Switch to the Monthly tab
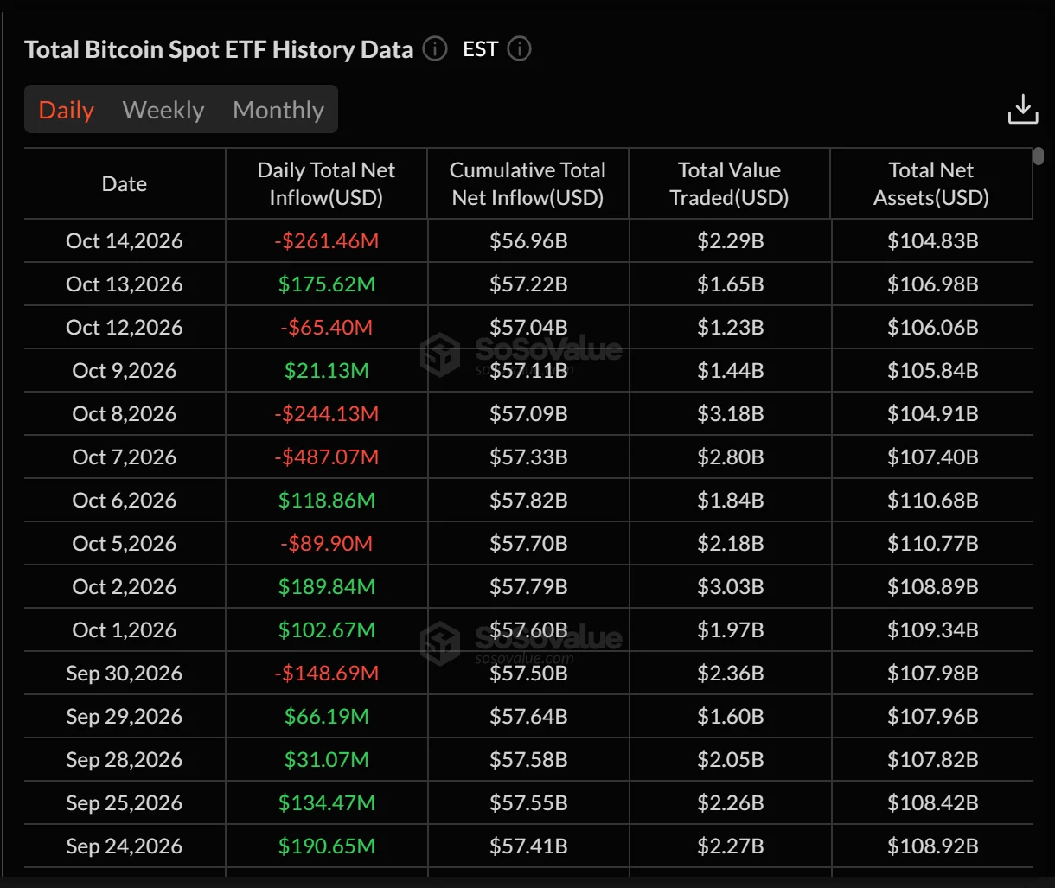1055x888 pixels. pyautogui.click(x=278, y=110)
